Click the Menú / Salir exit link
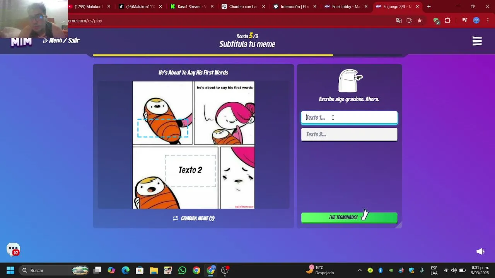The width and height of the screenshot is (495, 278). click(61, 41)
